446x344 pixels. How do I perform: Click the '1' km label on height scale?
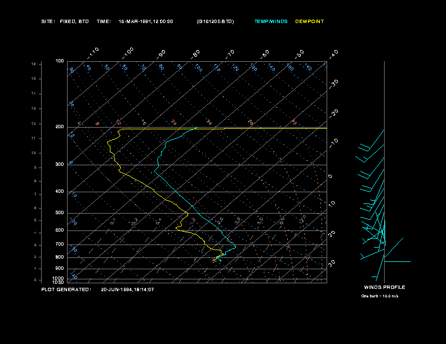point(35,269)
